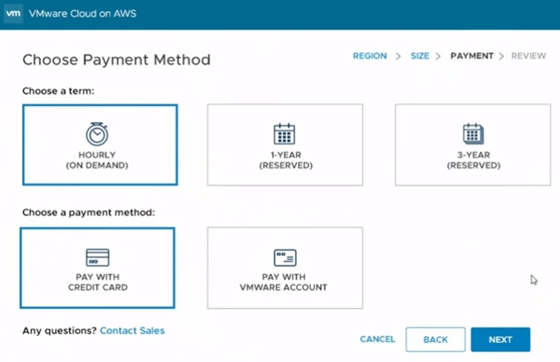The height and width of the screenshot is (362, 560).
Task: Click the calendar icon above 1-Year
Action: click(284, 134)
